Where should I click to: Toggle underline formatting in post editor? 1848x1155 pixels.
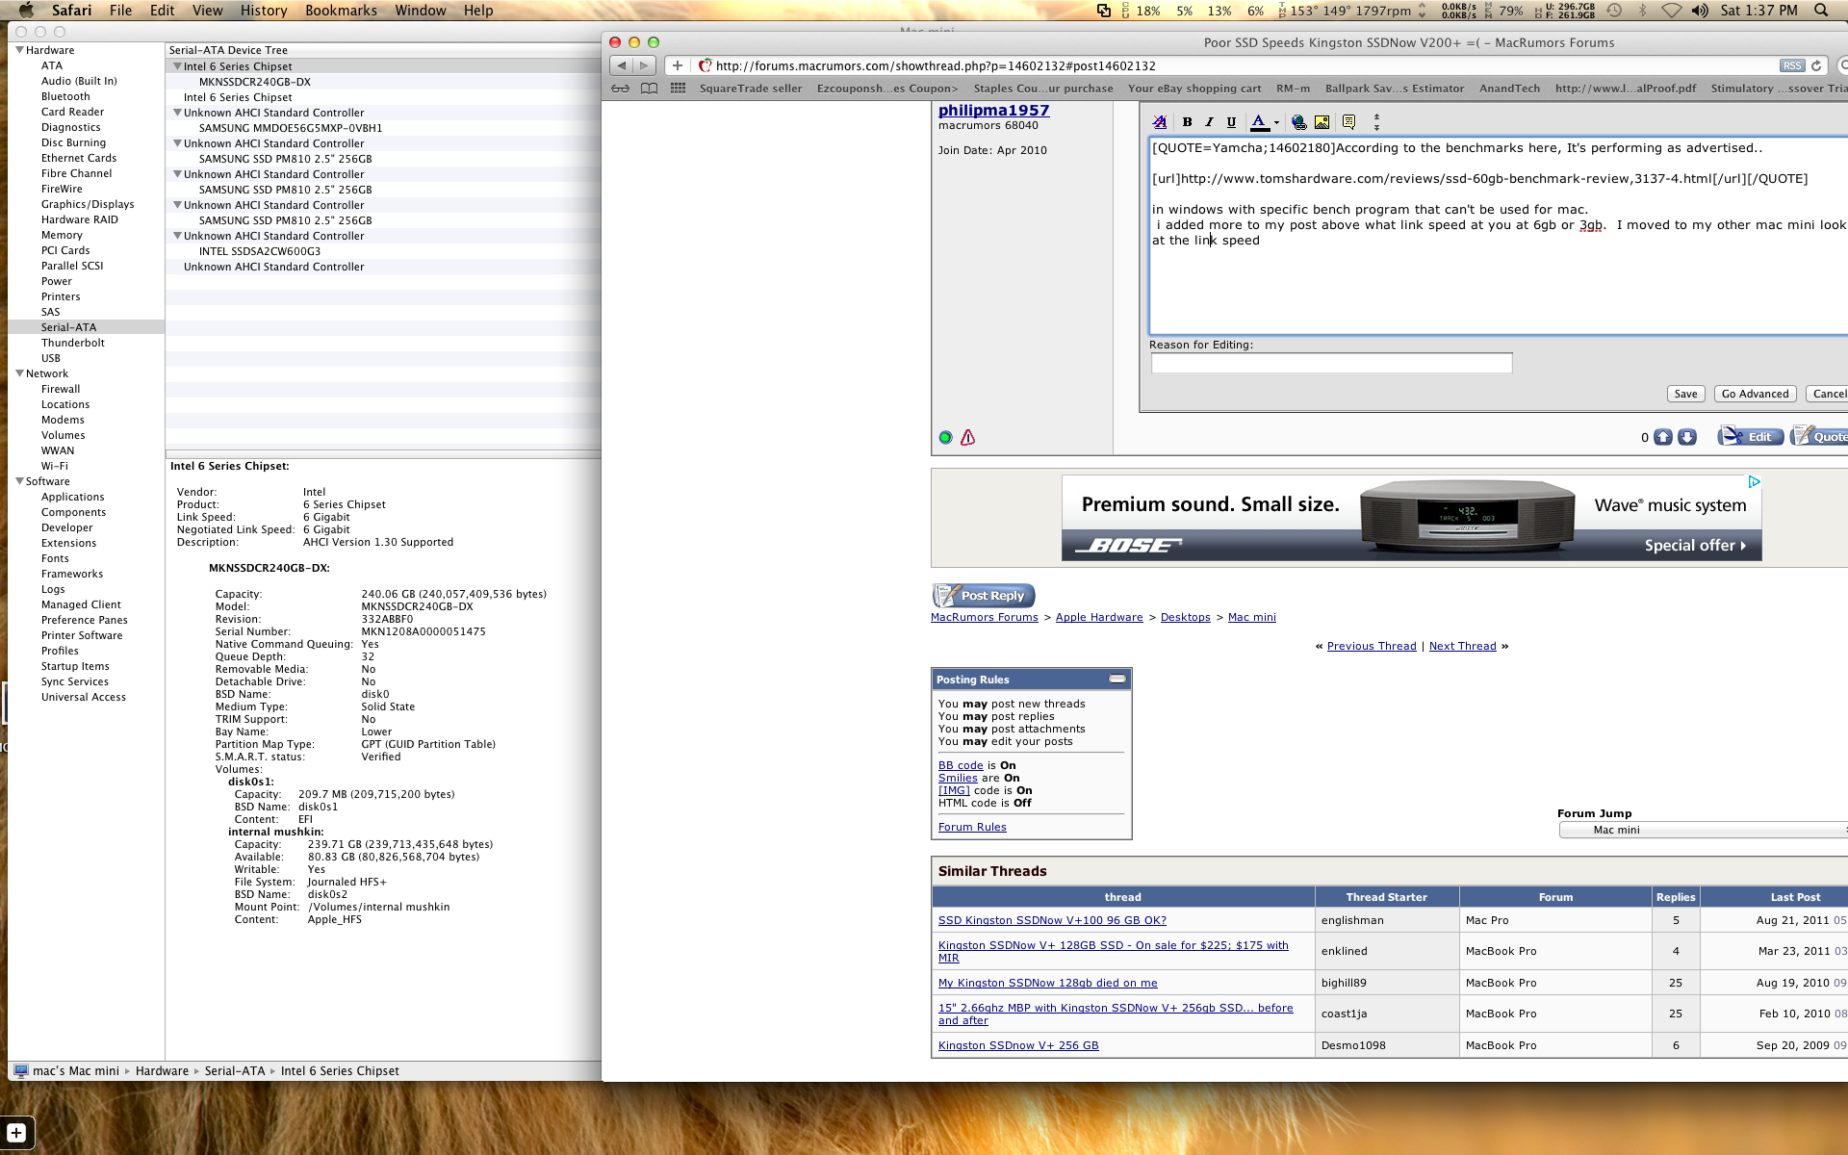(1231, 122)
